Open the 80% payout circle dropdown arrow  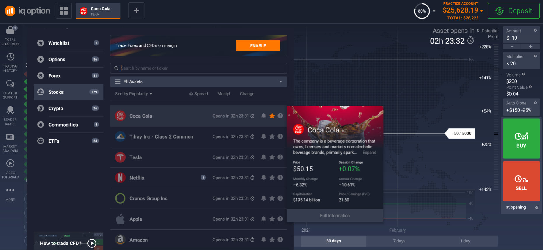click(x=434, y=11)
